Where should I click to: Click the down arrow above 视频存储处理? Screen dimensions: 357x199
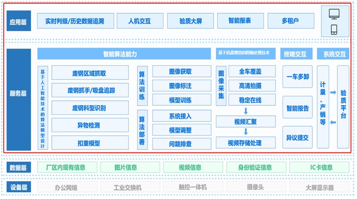click(245, 132)
